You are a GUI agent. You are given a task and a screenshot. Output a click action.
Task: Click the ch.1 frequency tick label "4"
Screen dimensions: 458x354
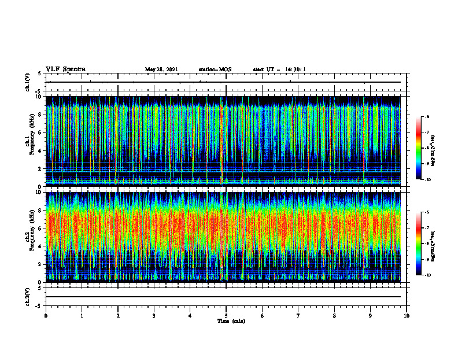40,151
